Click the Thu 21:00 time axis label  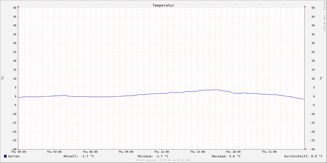tap(269, 152)
